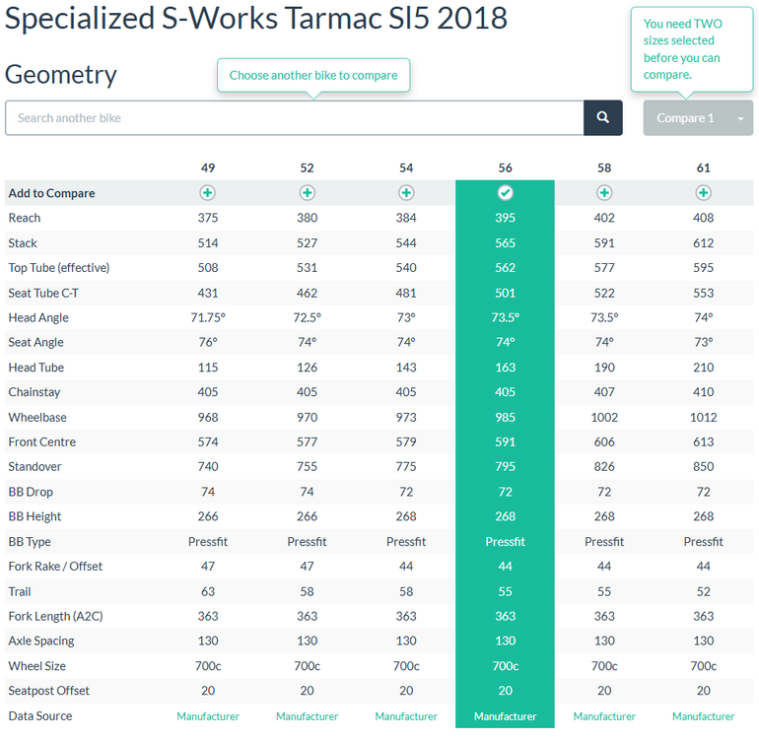Click the Top Tube (effective) label
Image resolution: width=759 pixels, height=741 pixels.
click(x=59, y=268)
